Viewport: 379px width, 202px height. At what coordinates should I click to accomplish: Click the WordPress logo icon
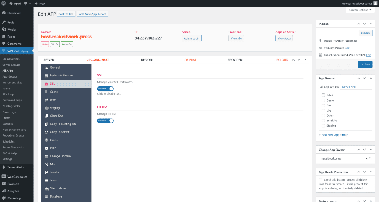[x=4, y=3]
